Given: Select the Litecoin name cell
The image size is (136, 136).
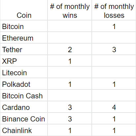Looking at the screenshot, I should click(x=24, y=72).
